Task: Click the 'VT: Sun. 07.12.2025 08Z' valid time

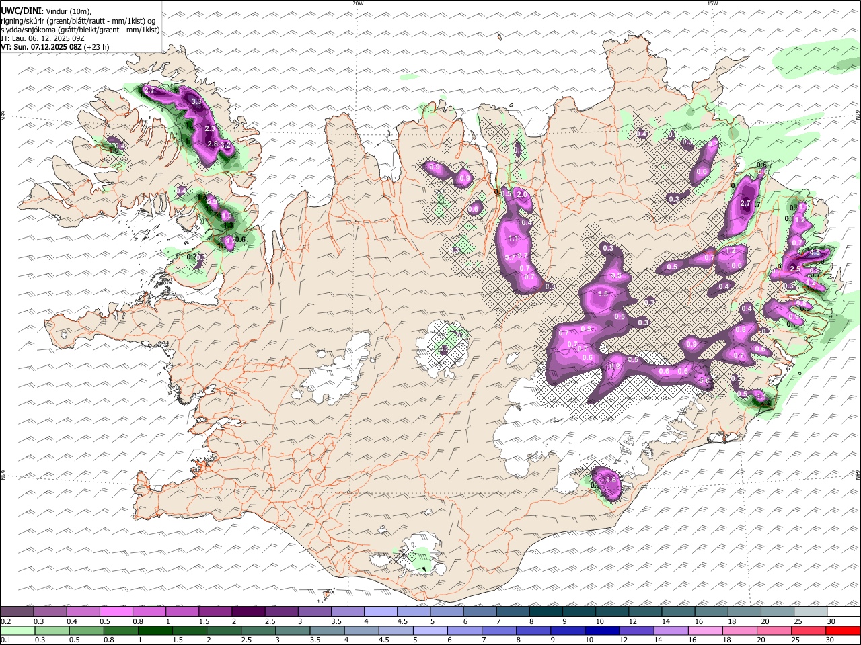Action: click(42, 47)
